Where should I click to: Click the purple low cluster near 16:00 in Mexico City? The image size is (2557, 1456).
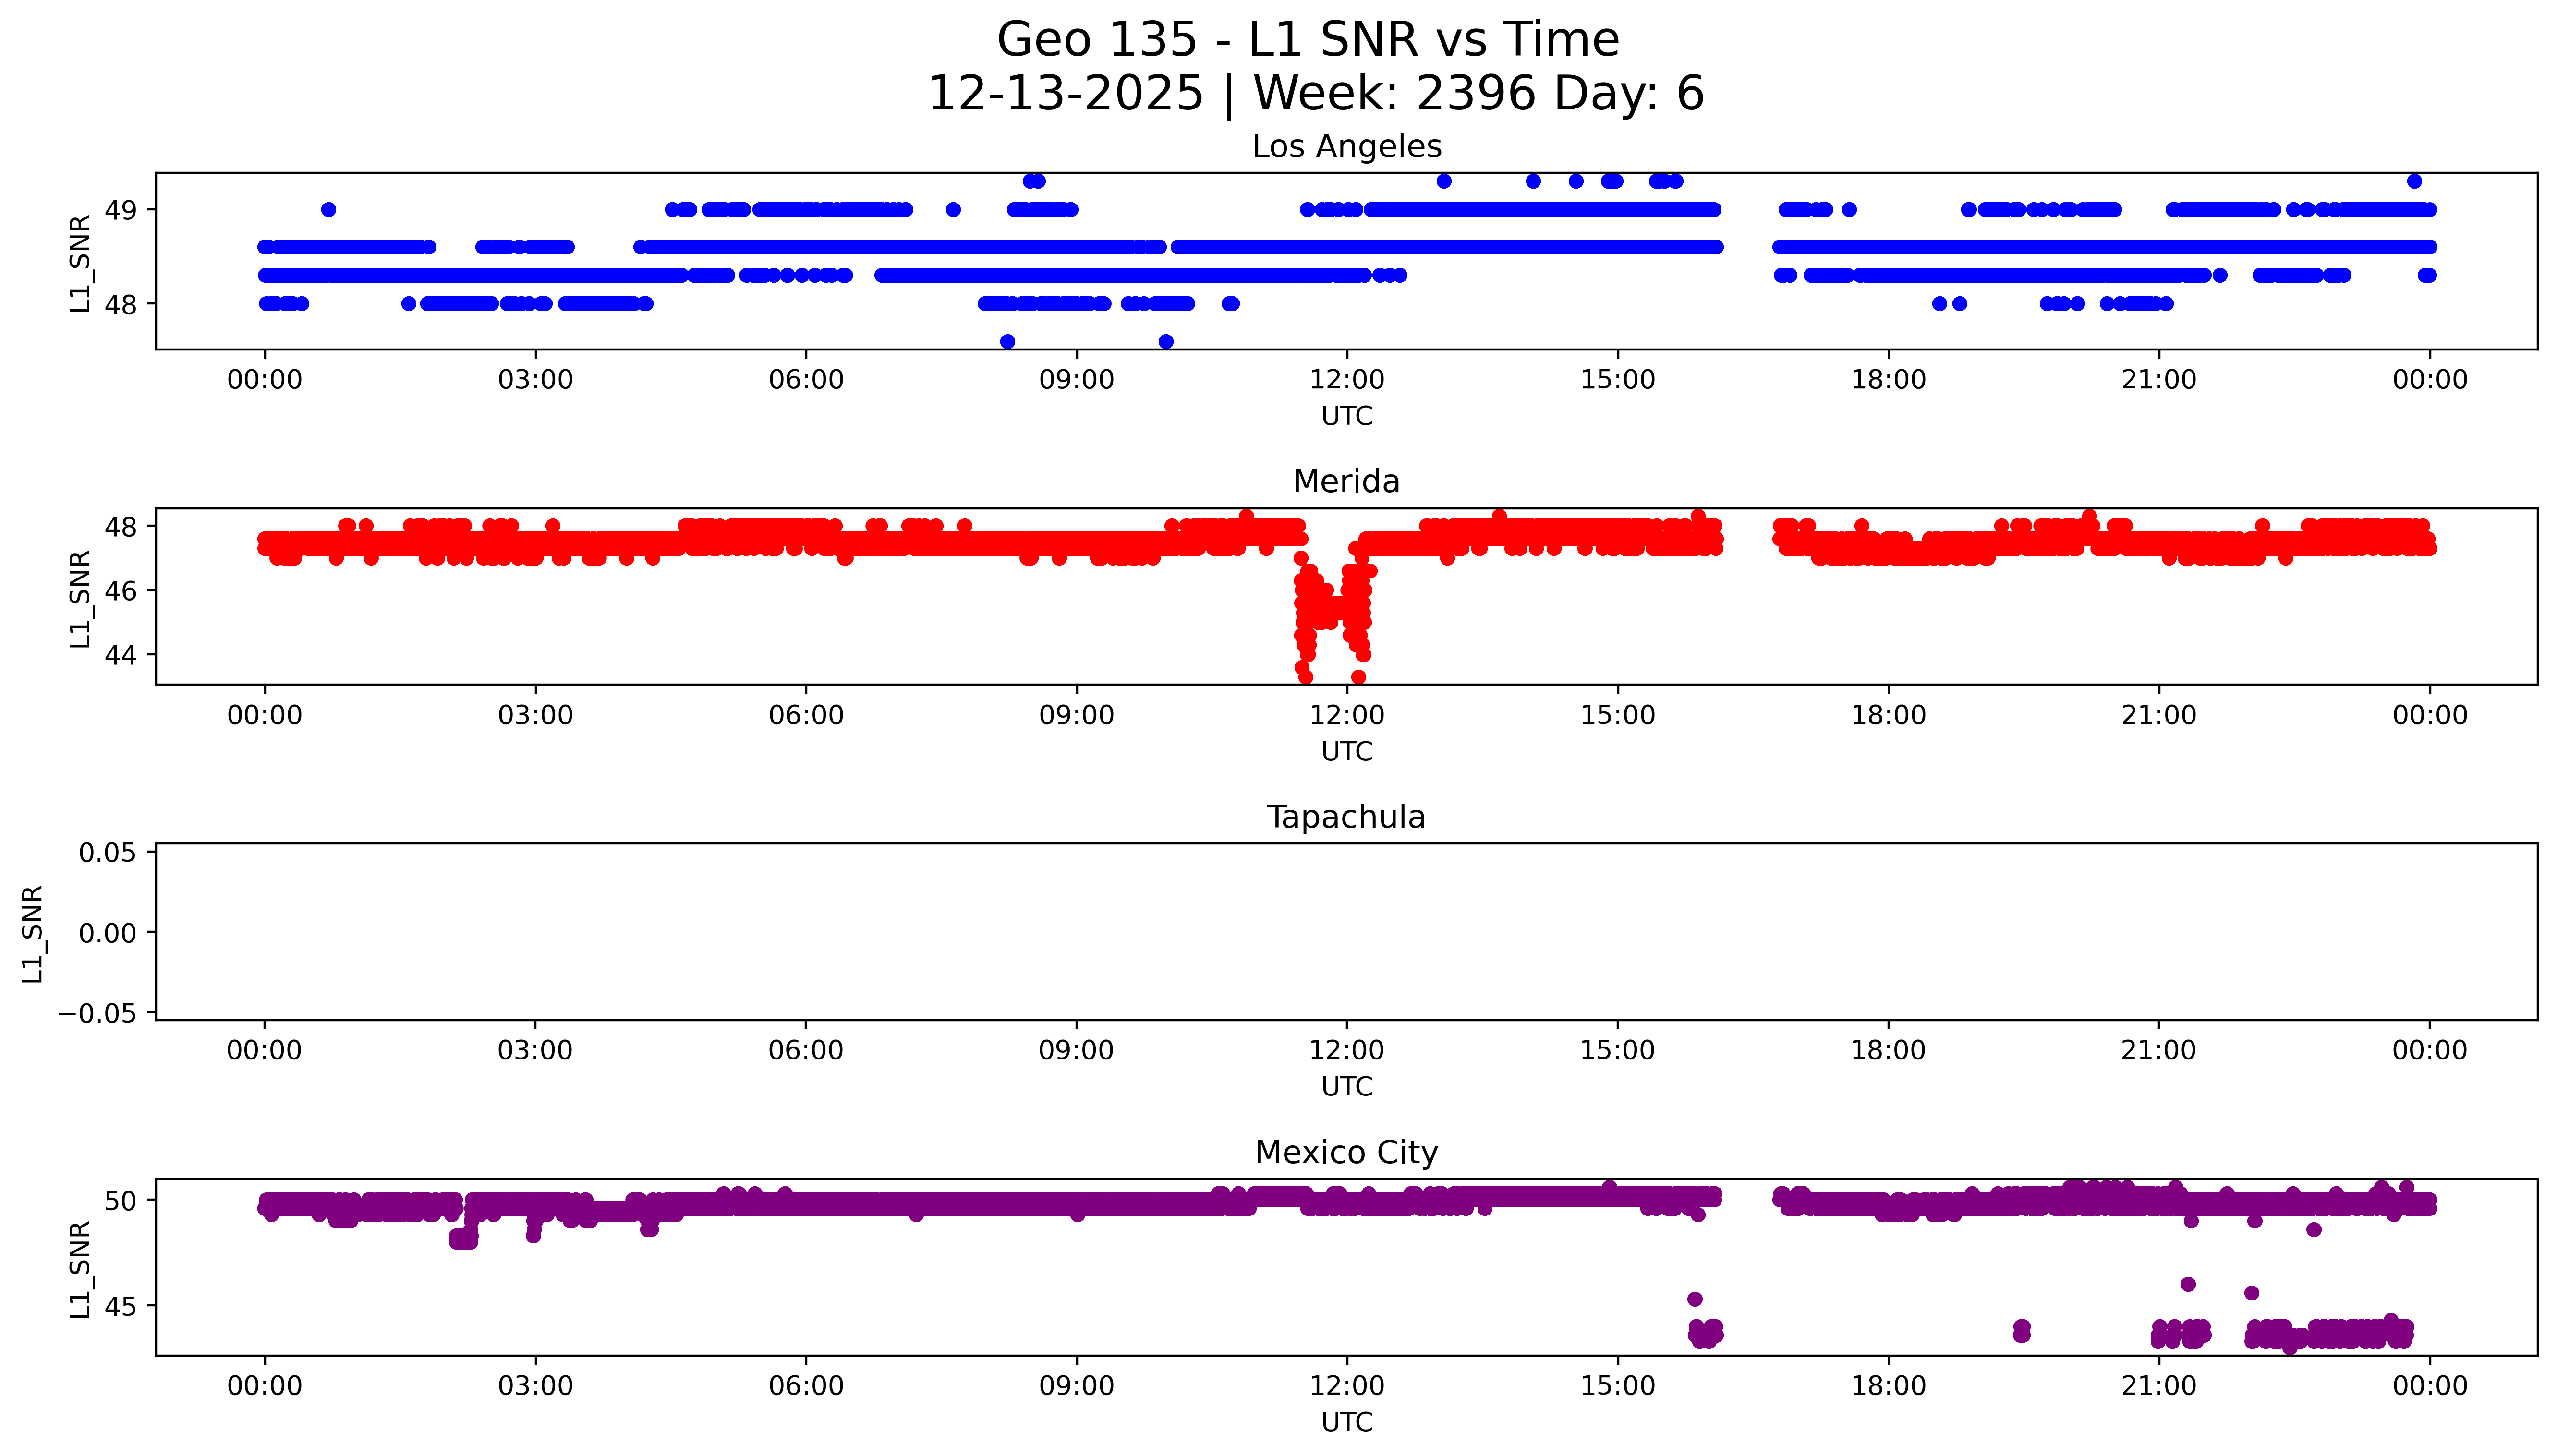[x=1706, y=1333]
